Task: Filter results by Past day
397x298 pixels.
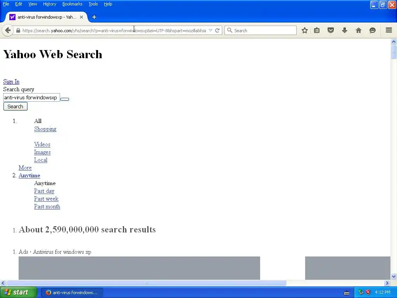Action: (x=44, y=191)
